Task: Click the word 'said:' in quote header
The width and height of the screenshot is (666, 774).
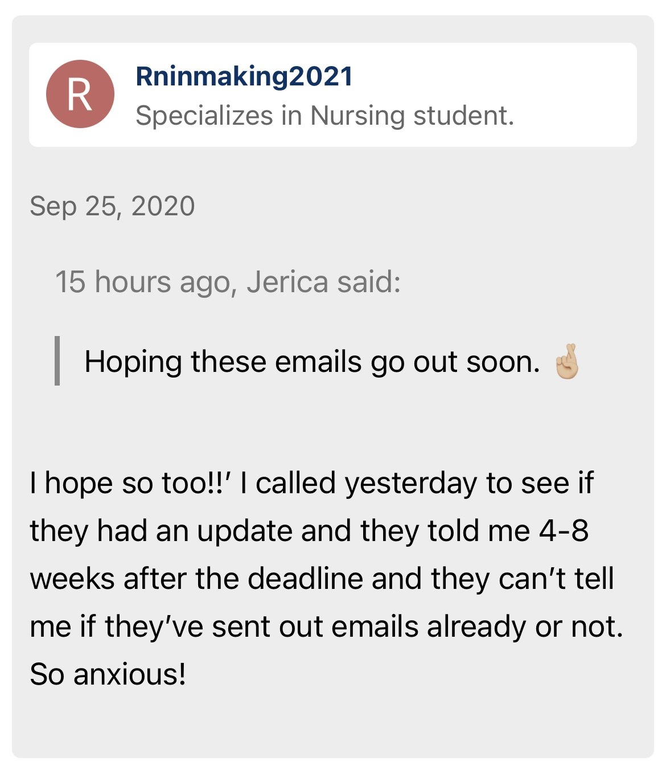Action: (369, 282)
